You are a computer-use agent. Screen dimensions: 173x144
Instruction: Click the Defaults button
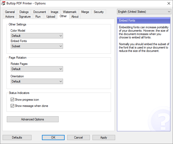[17, 138]
